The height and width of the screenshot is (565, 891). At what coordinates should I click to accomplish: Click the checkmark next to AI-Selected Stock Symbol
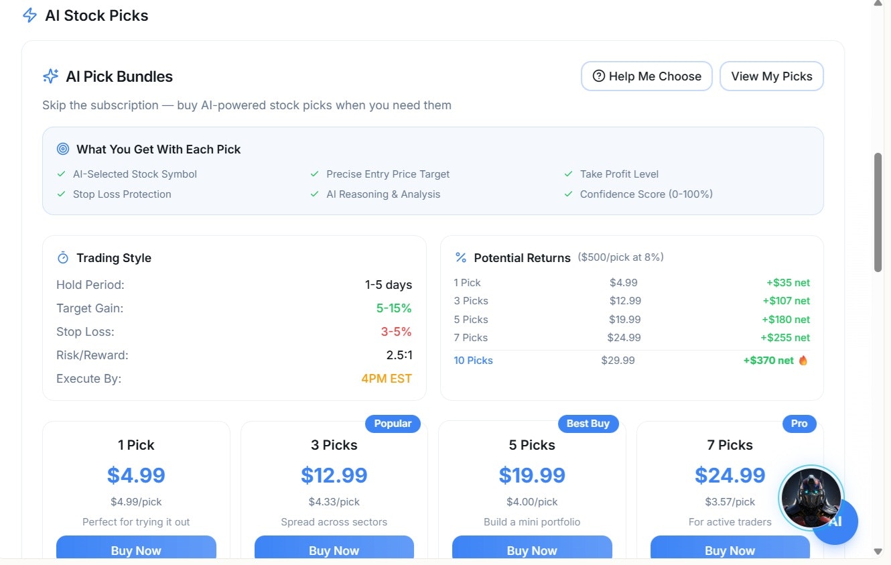[x=62, y=174]
